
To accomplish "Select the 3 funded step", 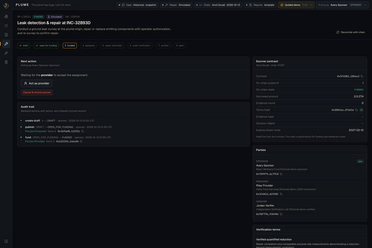I will (x=70, y=46).
